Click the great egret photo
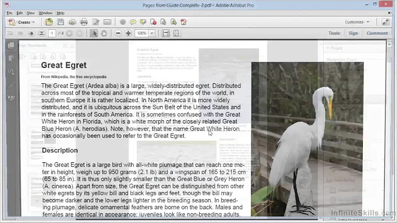Viewport: 397px width, 223px height. pyautogui.click(x=307, y=139)
